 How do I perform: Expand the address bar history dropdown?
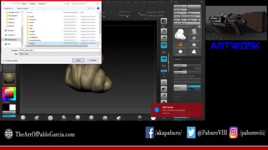65,4
